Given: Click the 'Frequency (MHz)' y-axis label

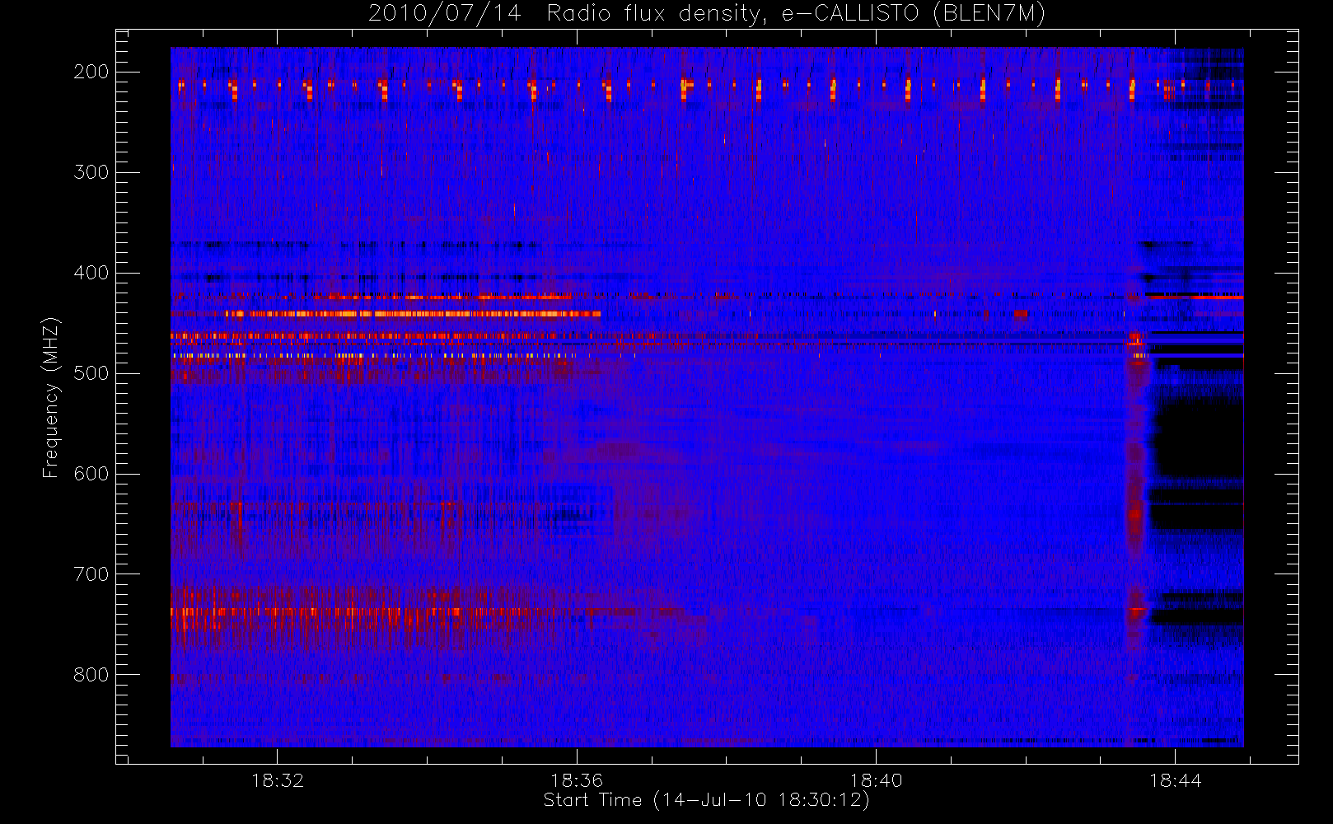Looking at the screenshot, I should click(51, 397).
